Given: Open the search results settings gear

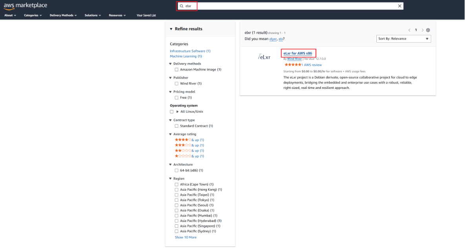Looking at the screenshot, I should pos(428,30).
